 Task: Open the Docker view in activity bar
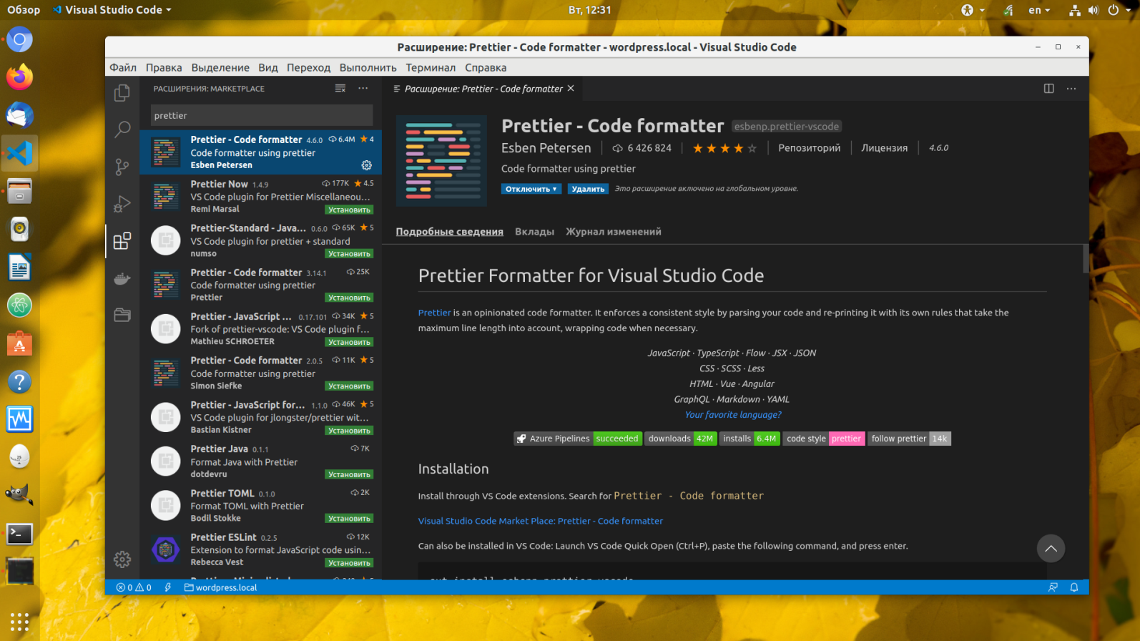point(122,278)
